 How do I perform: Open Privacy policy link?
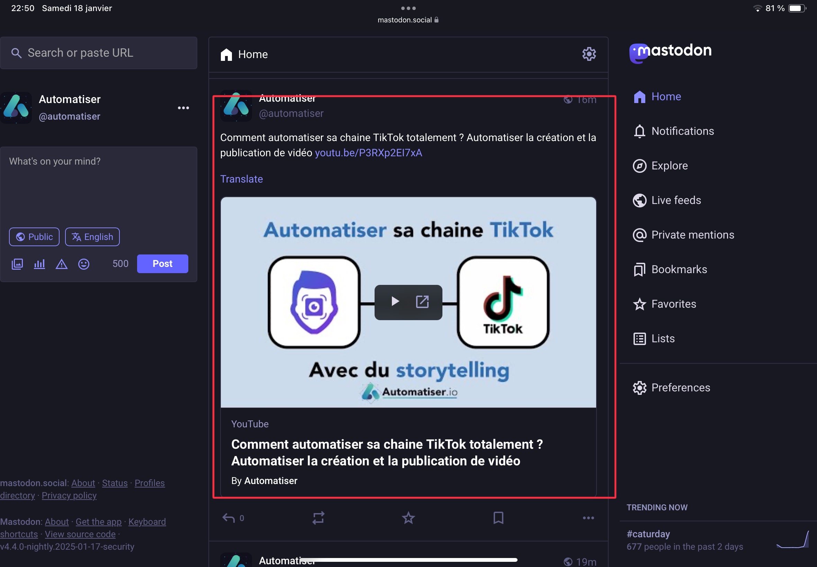(69, 495)
